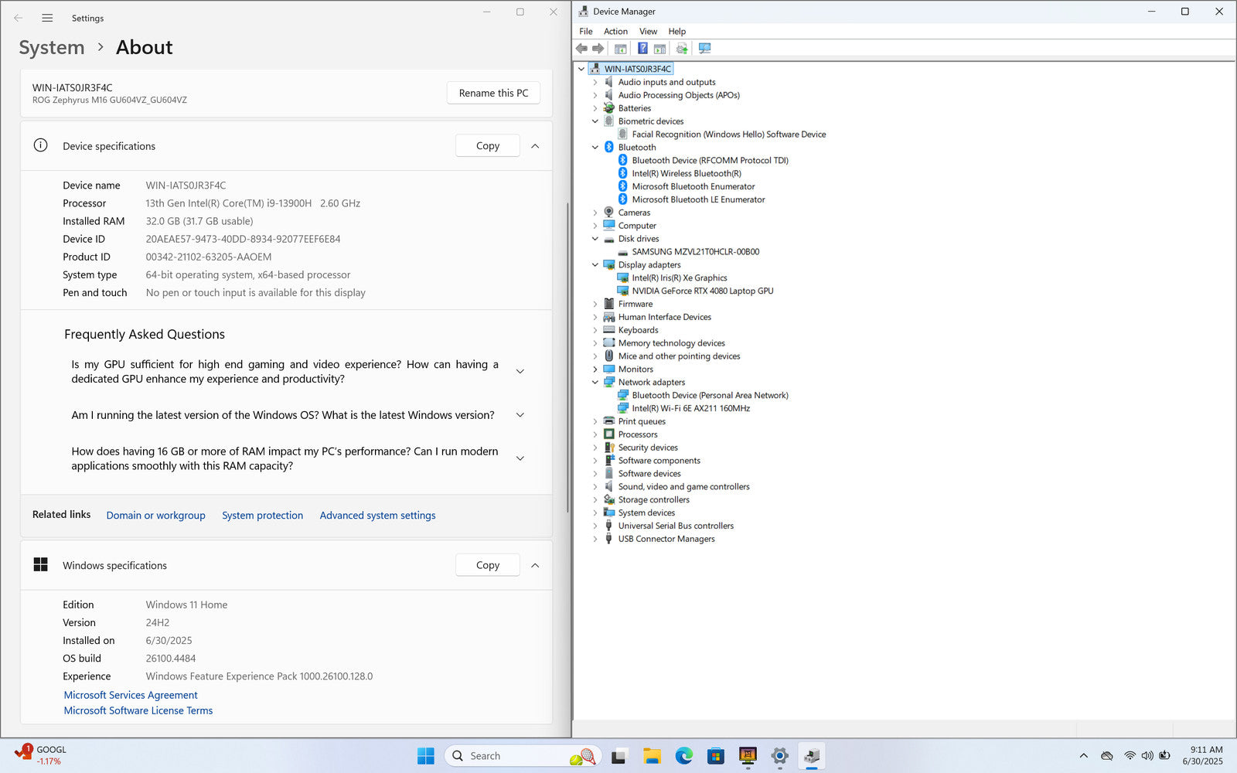
Task: Collapse the Network adapters node
Action: point(595,382)
